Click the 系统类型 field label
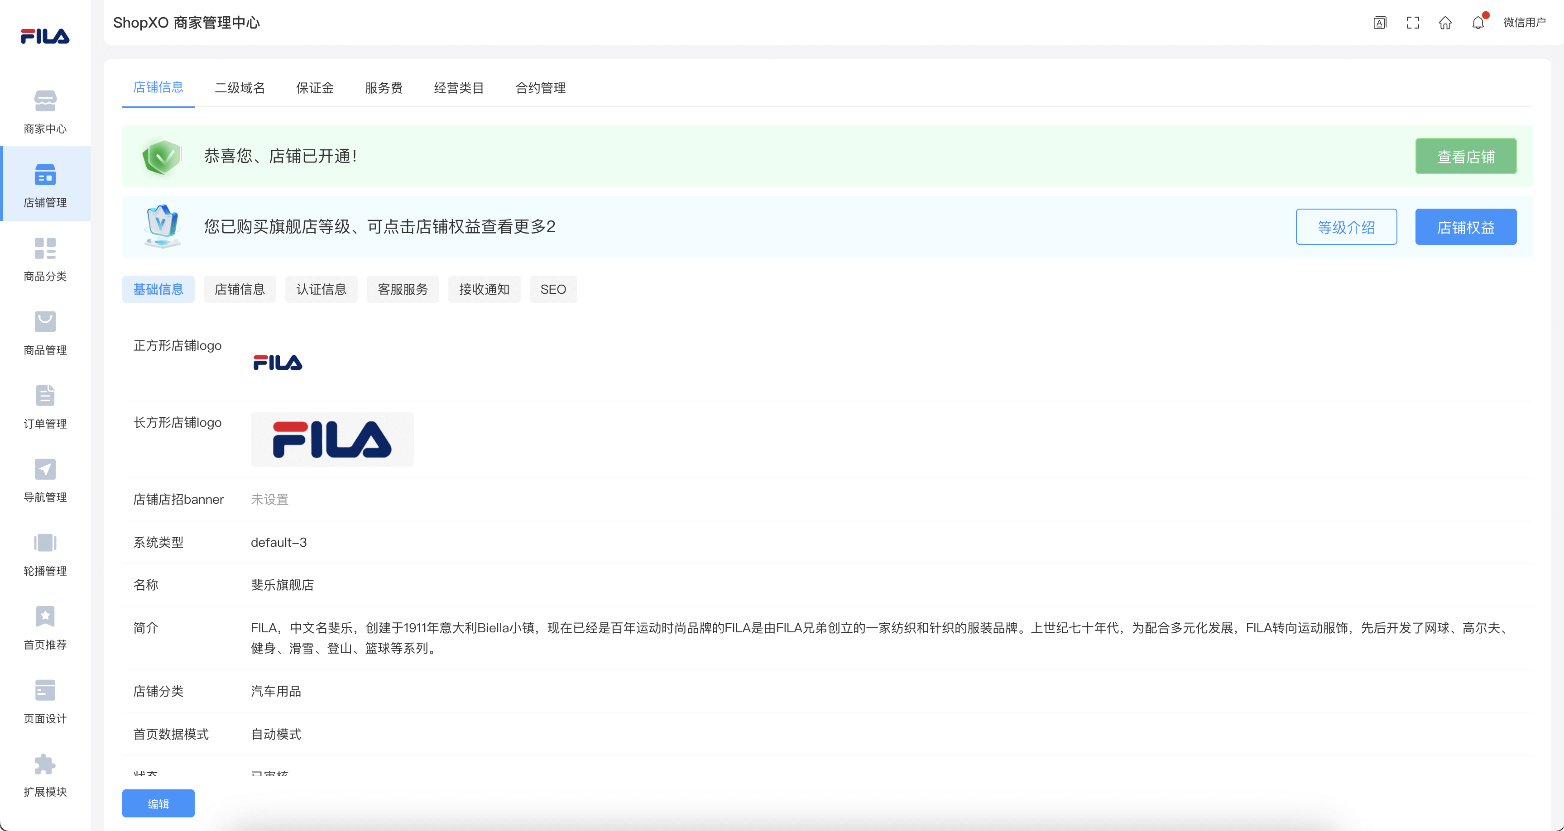This screenshot has height=831, width=1564. point(158,542)
